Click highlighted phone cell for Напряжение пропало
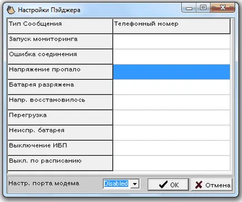 [172, 72]
